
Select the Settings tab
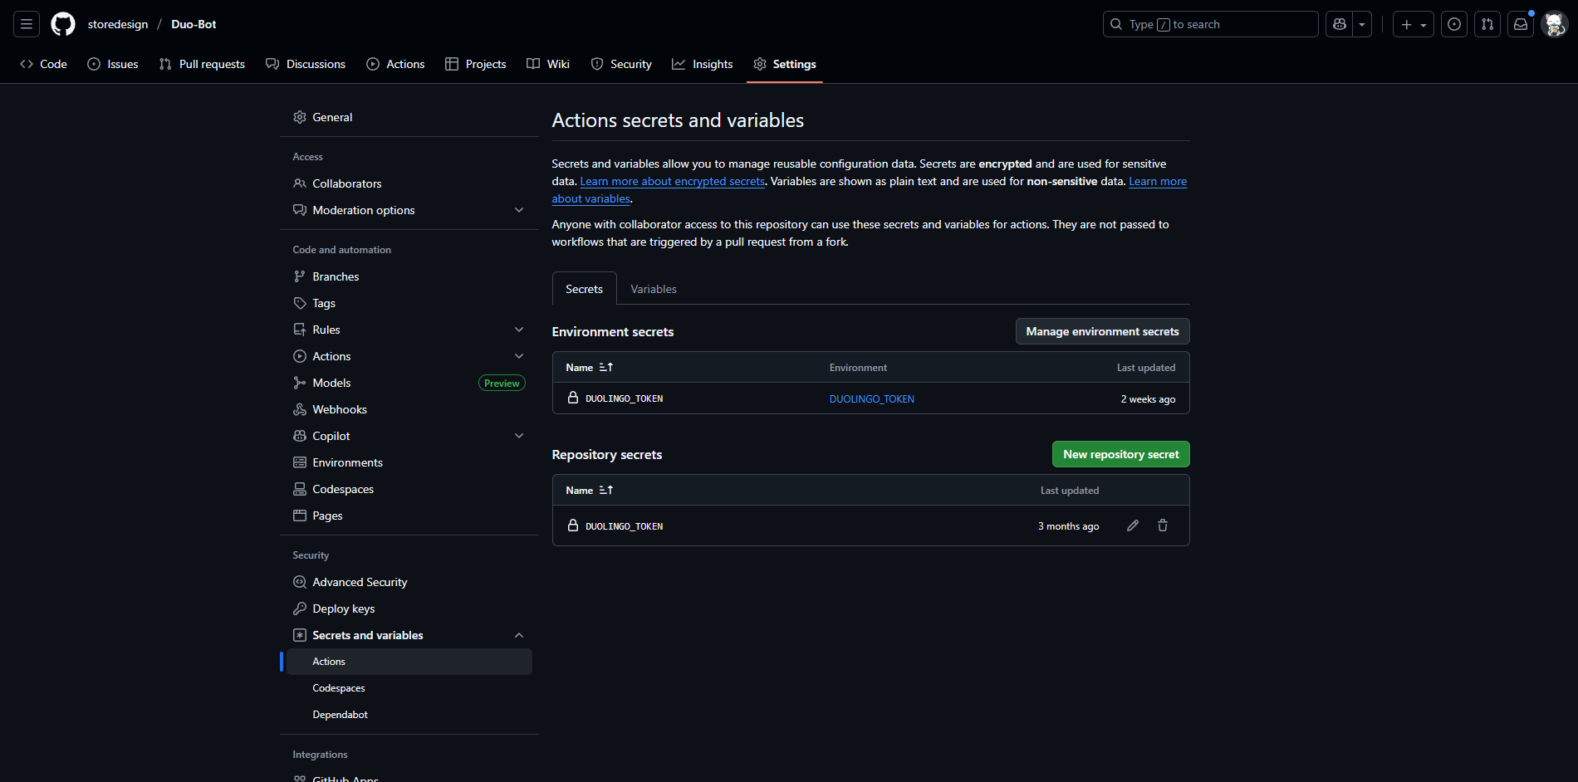[785, 64]
